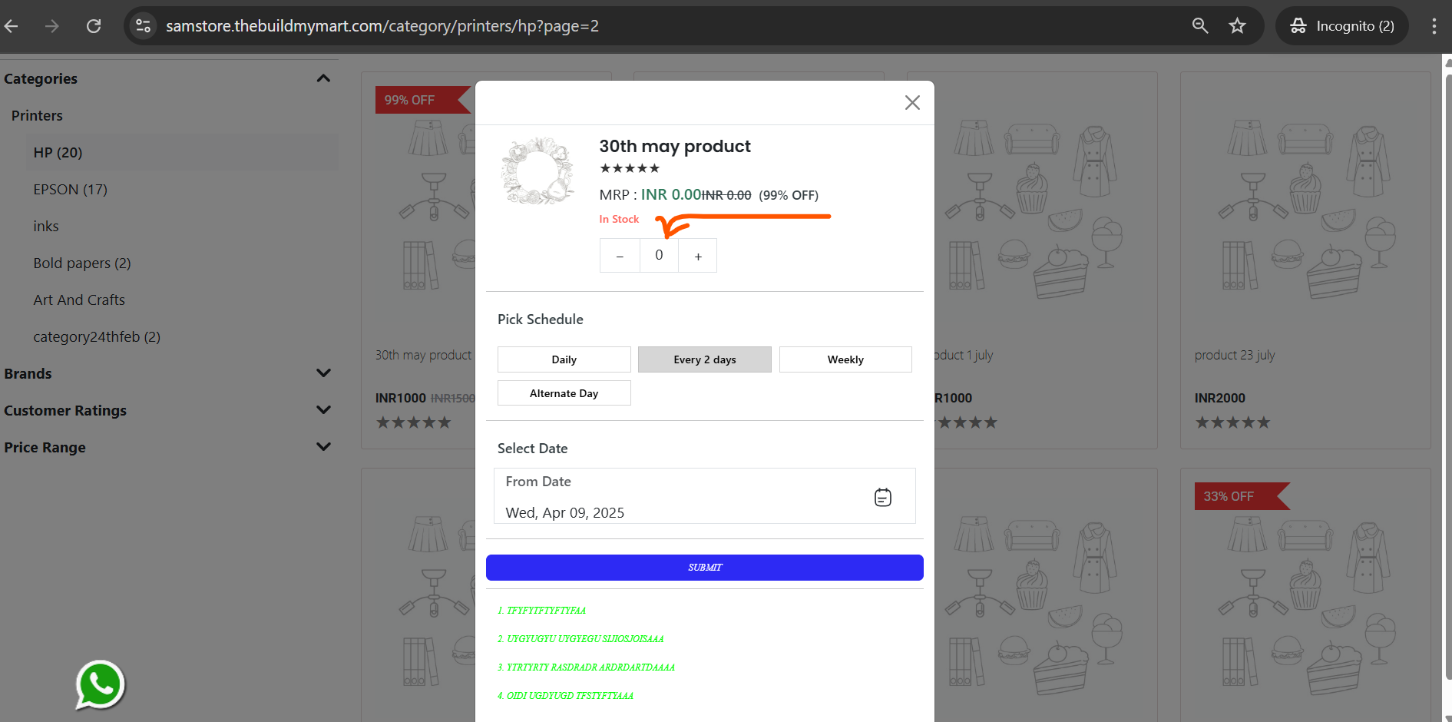Screen dimensions: 1452x722
Task: Open the From Date calendar icon
Action: 883,498
